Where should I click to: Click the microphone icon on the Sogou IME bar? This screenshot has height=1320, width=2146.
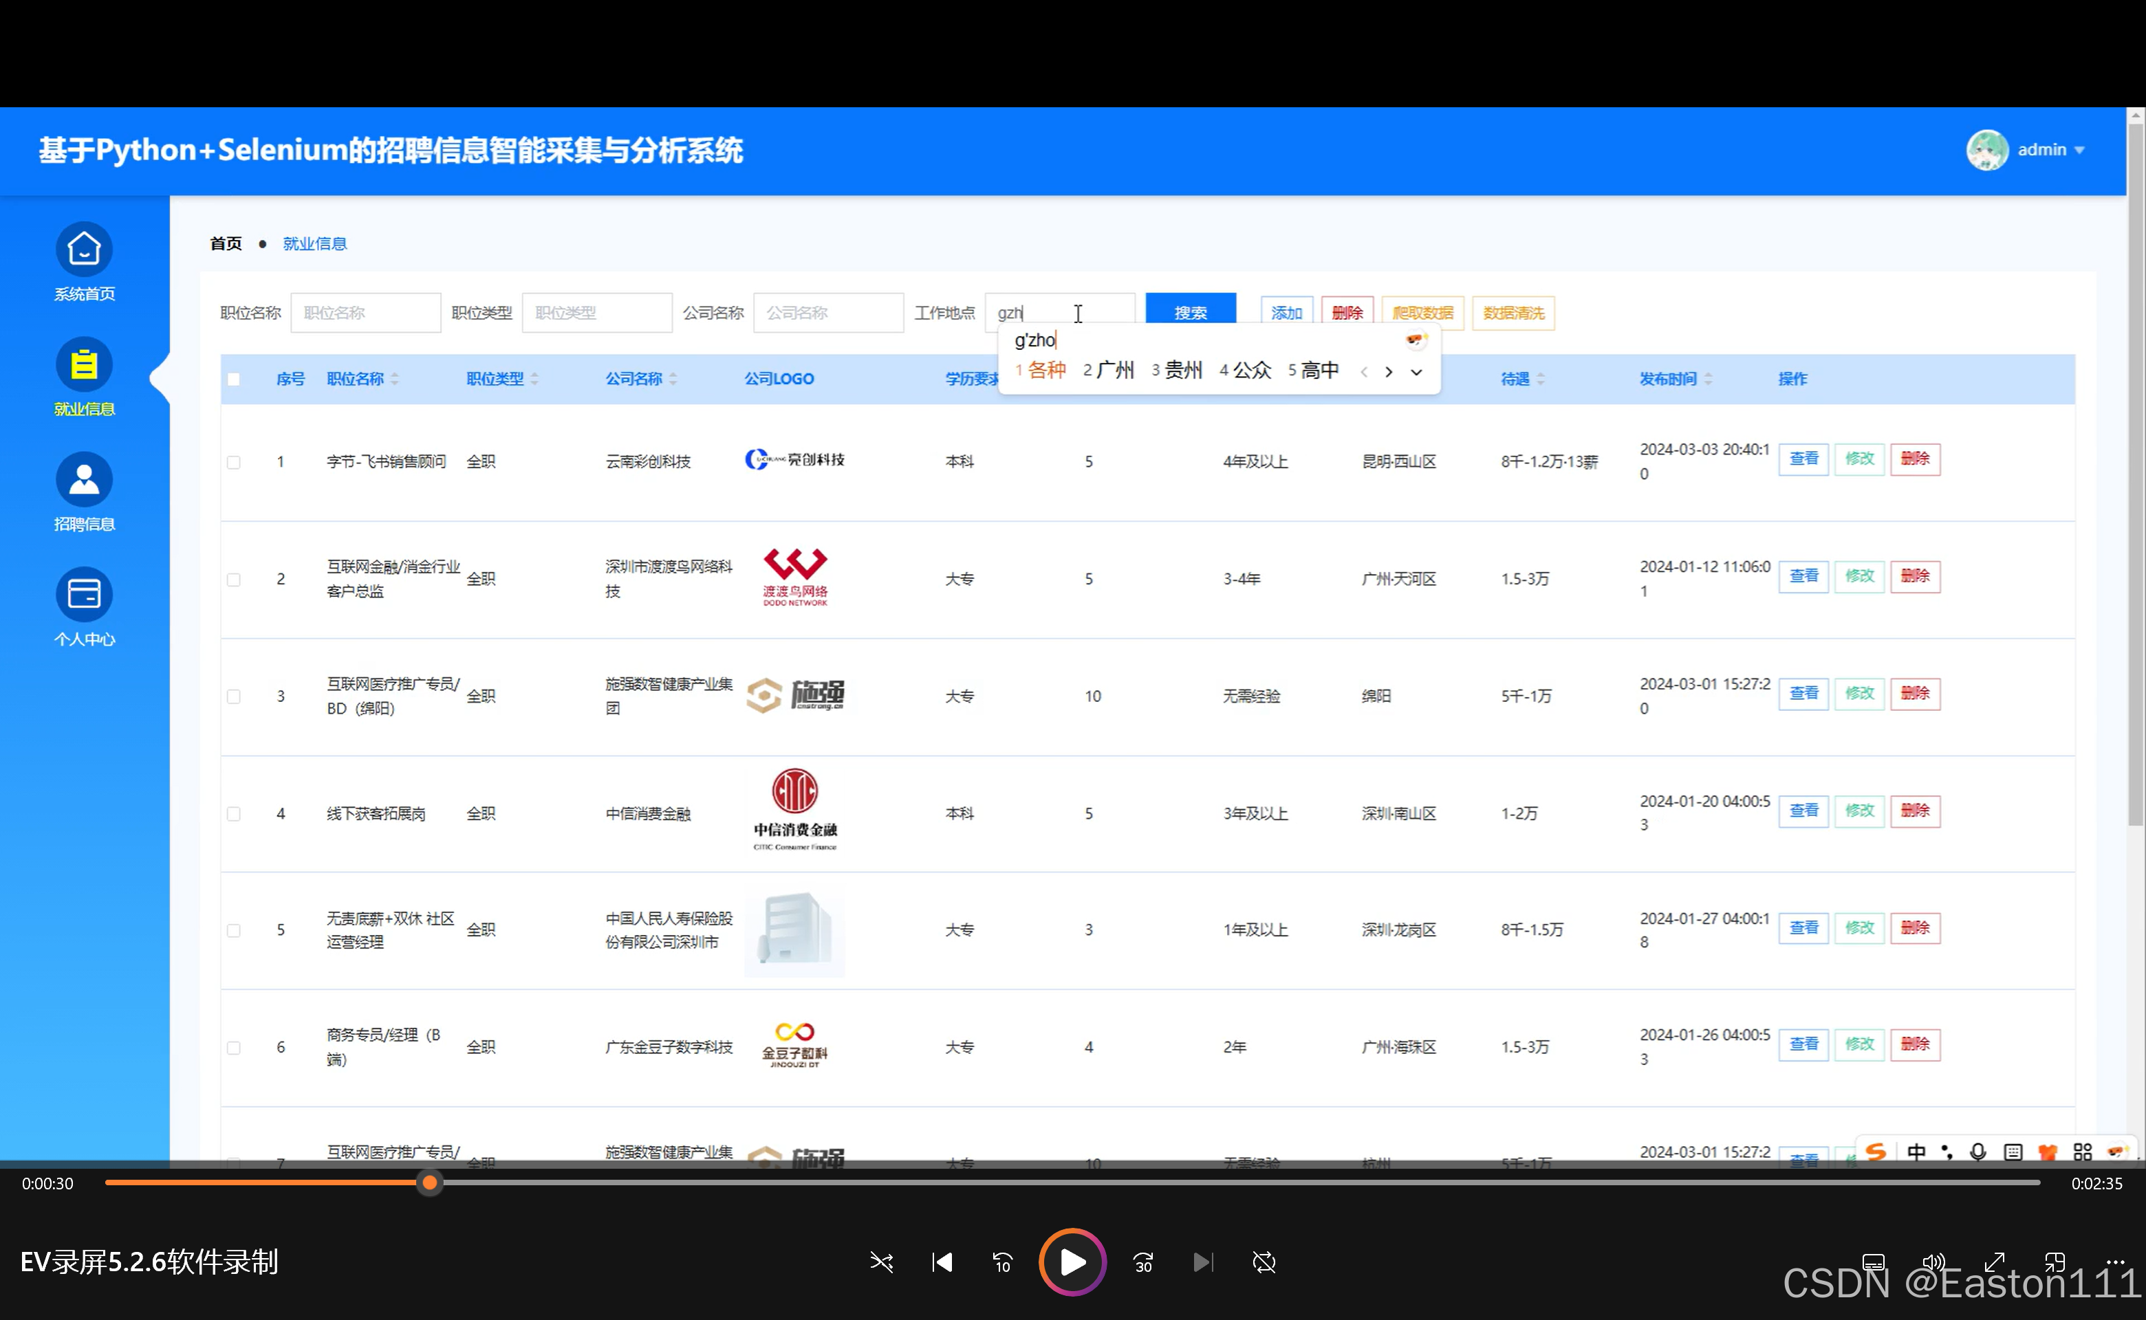pos(1977,1151)
